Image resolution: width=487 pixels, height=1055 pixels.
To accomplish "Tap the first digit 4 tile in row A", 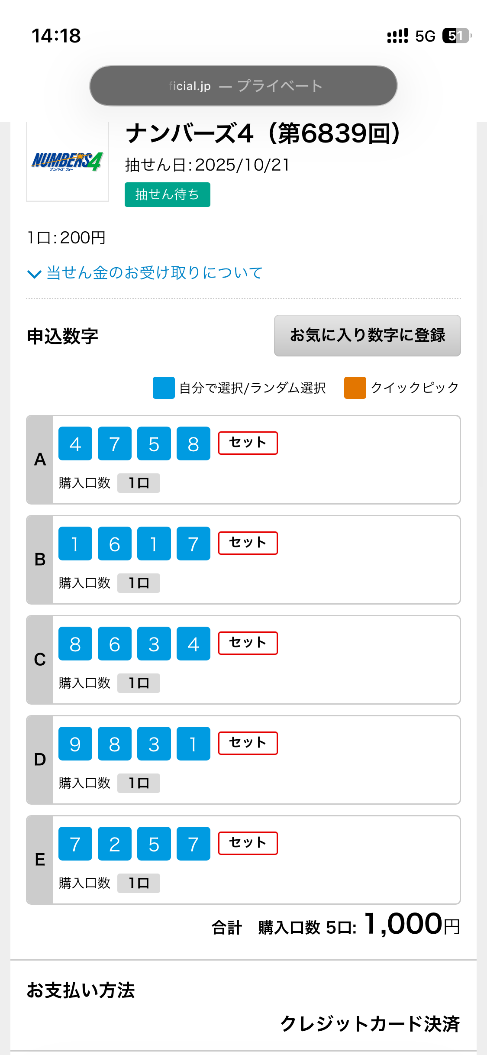I will (75, 443).
